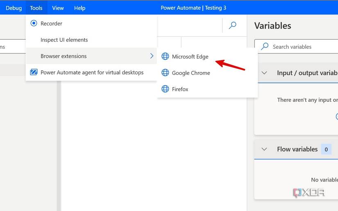The height and width of the screenshot is (211, 338).
Task: Click the globe icon beside Google Chrome
Action: (x=166, y=72)
